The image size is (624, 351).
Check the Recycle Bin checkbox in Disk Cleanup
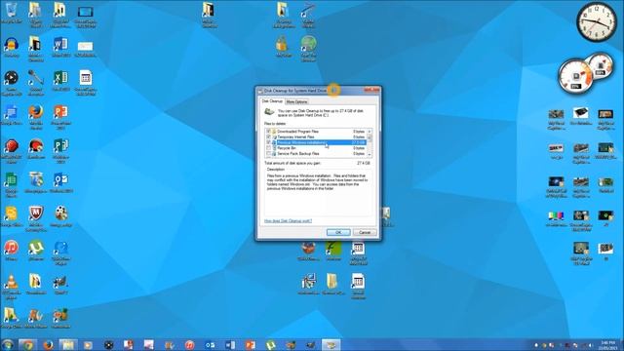[269, 148]
